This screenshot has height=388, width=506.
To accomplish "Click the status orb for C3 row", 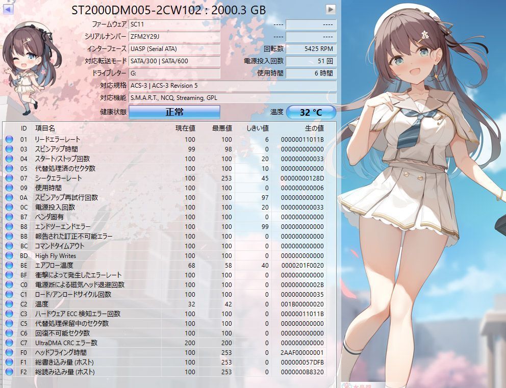I will click(x=9, y=314).
